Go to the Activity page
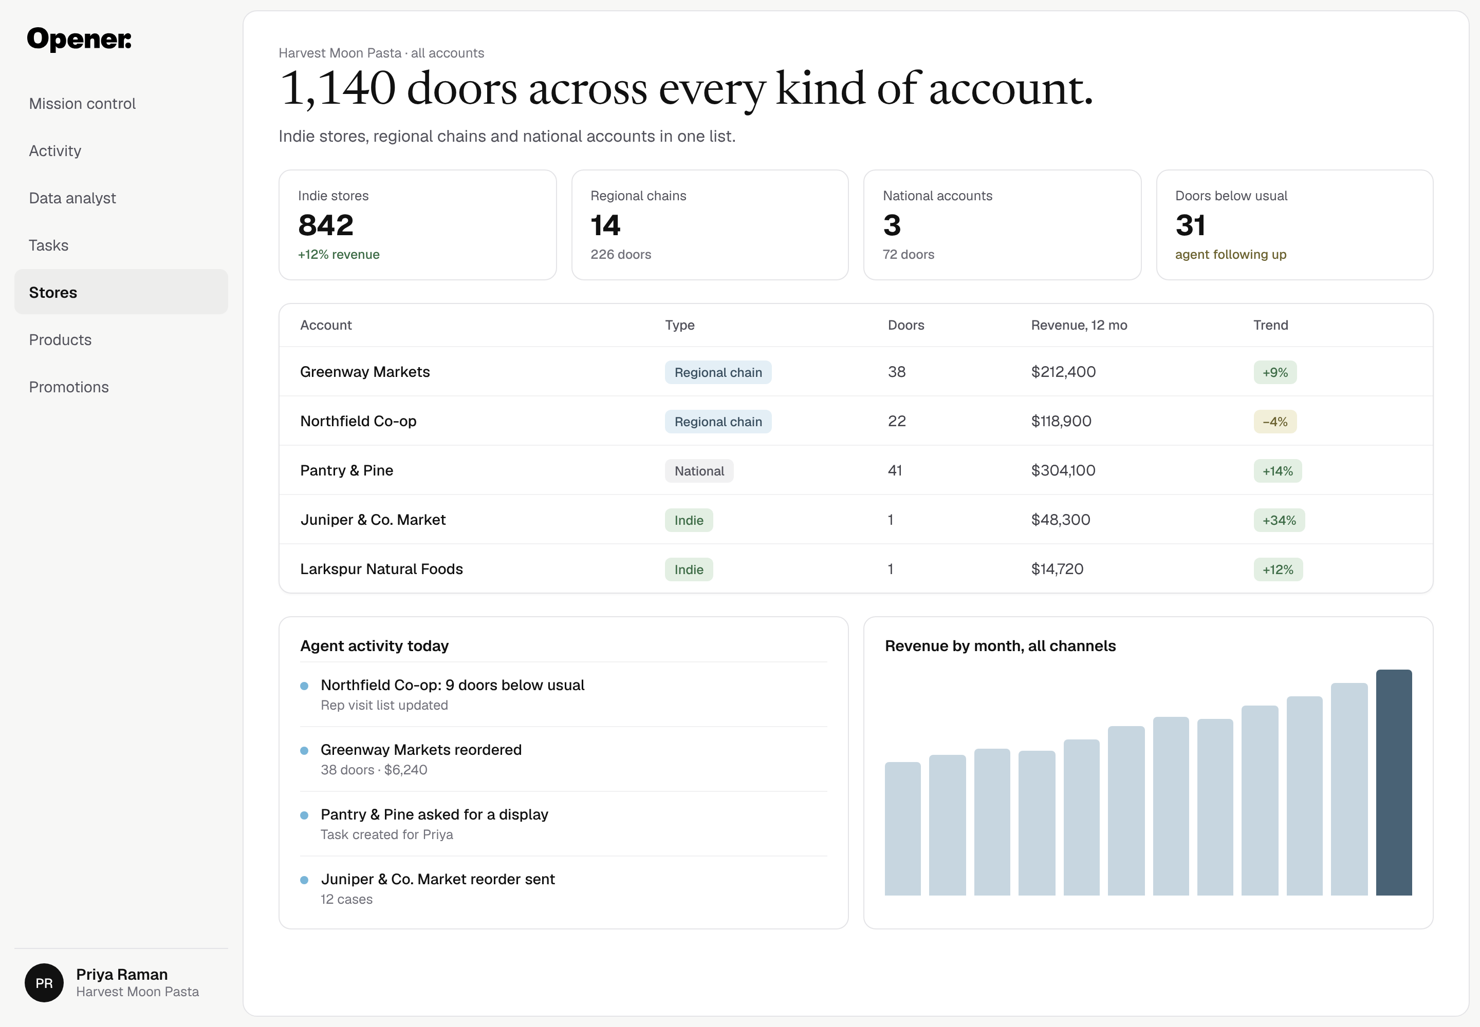Viewport: 1480px width, 1027px height. pos(121,150)
